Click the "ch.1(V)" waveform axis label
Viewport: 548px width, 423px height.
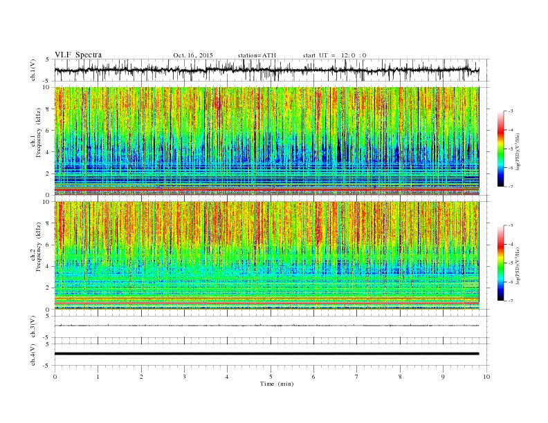click(33, 70)
